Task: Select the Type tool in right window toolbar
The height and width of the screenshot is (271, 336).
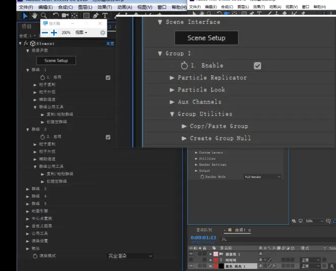Action: (259, 13)
